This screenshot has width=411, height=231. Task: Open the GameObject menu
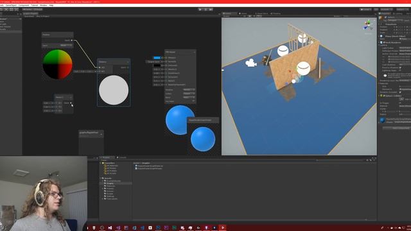(11, 5)
